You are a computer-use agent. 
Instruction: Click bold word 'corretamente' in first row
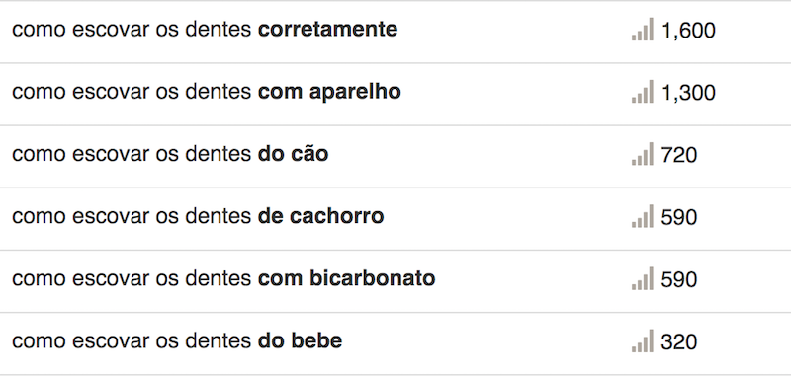pyautogui.click(x=328, y=30)
